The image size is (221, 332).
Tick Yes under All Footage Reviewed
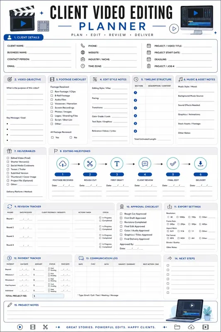click(x=52, y=137)
